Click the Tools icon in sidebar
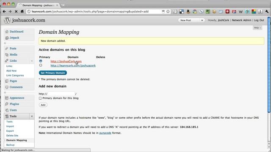The width and height of the screenshot is (271, 152). point(7,117)
